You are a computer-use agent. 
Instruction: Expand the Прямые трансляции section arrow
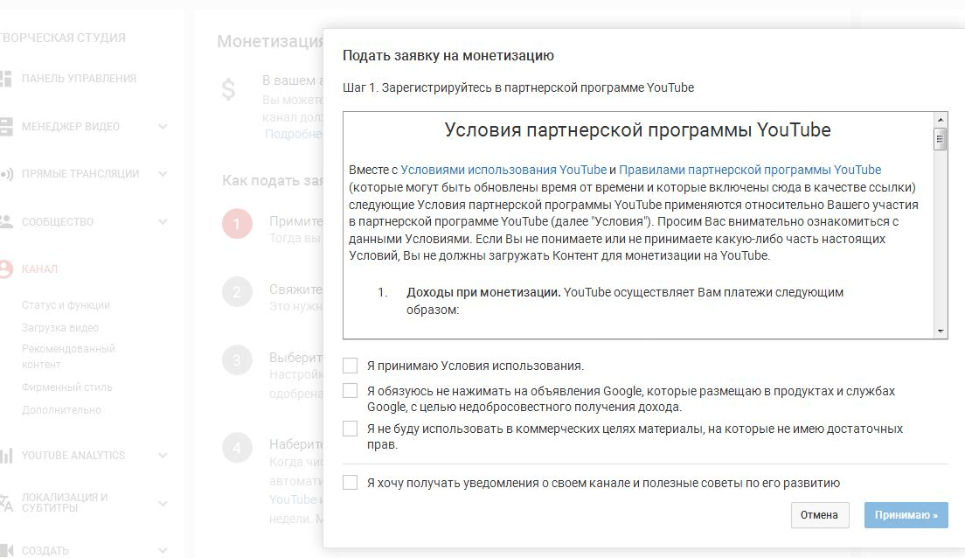pos(163,174)
